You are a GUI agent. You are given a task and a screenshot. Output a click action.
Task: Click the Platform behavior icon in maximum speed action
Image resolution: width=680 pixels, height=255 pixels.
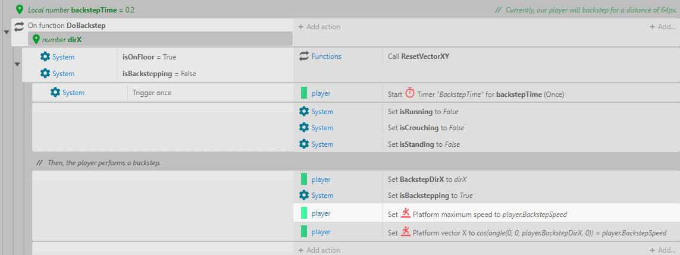[x=405, y=213]
